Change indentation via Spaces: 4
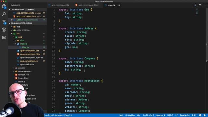Screen dimensions: 208x117 click(161, 115)
